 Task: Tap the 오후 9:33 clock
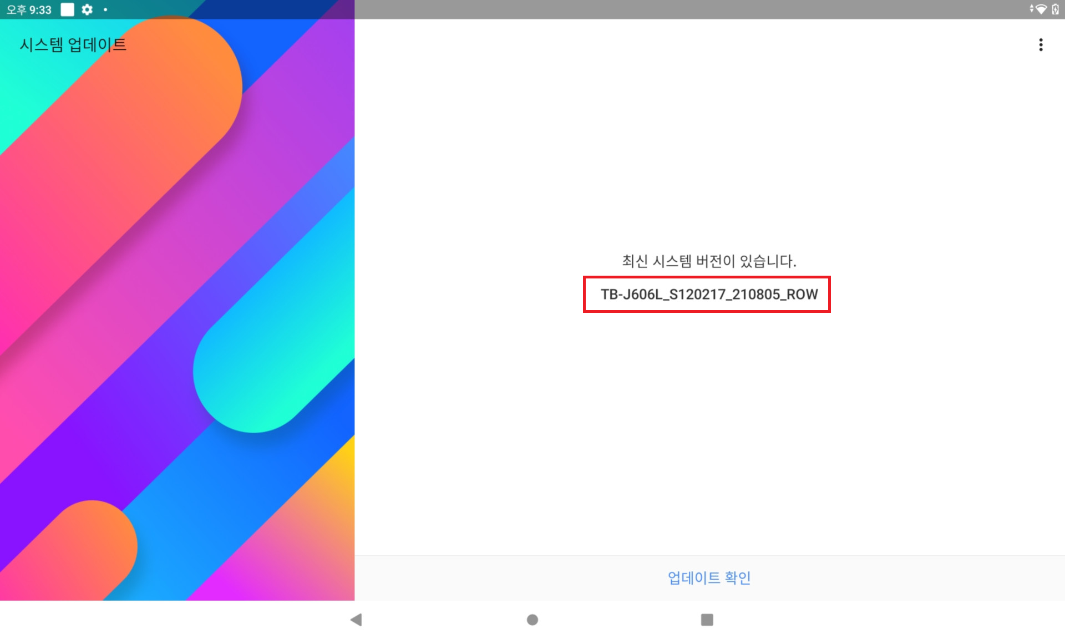(29, 9)
